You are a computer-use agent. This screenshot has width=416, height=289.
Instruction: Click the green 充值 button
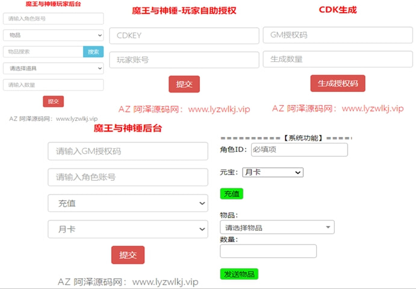(x=231, y=193)
